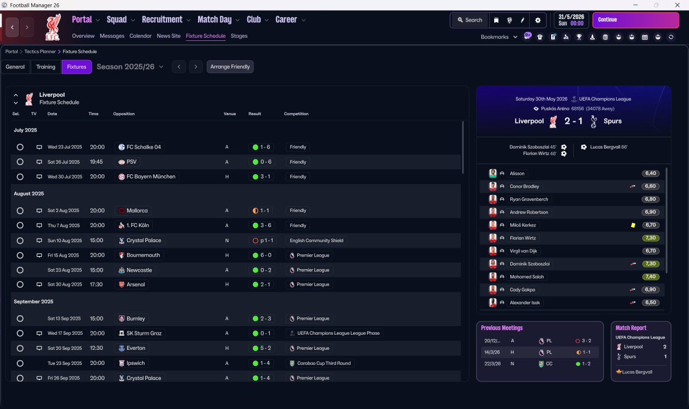The image size is (689, 409).
Task: Click the Continue button
Action: coord(636,20)
